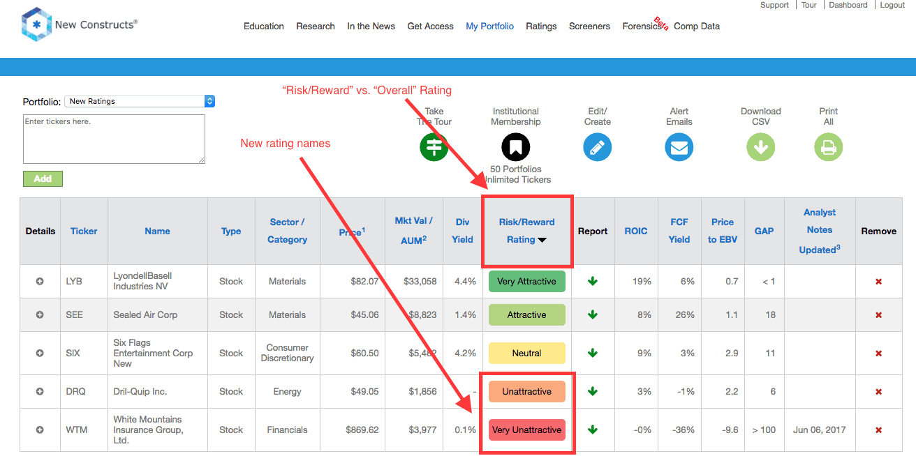
Task: Expand details for the WTM row
Action: coord(40,430)
